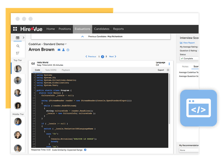Click the fullscreen icon next to Export
This screenshot has width=222, height=168.
coord(168,70)
